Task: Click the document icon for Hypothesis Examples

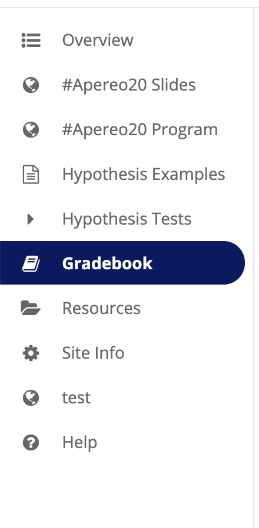Action: click(x=31, y=175)
